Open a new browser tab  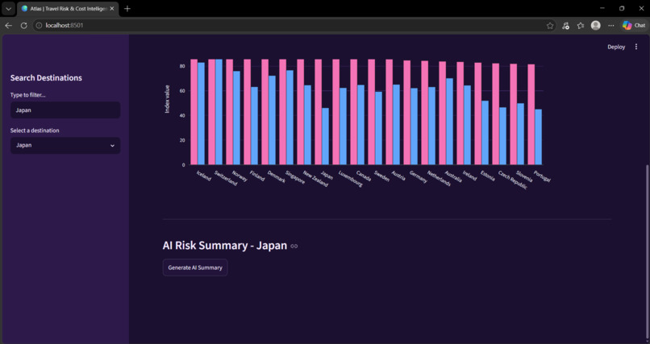pos(127,9)
